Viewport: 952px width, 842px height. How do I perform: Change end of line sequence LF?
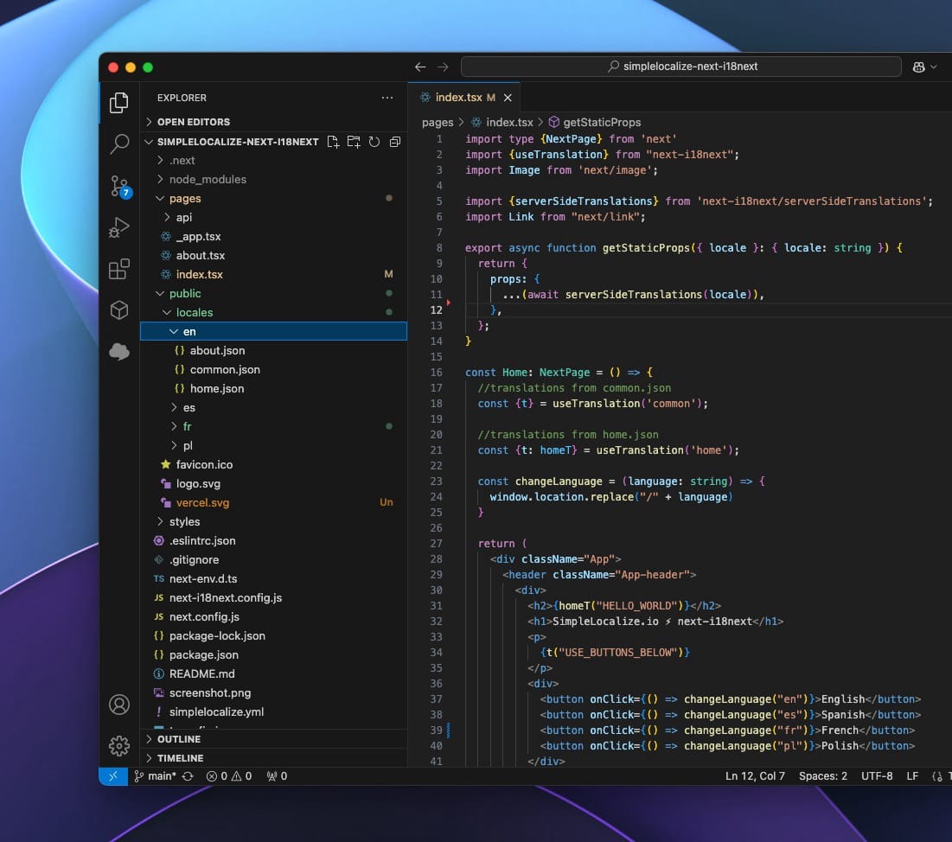click(912, 775)
